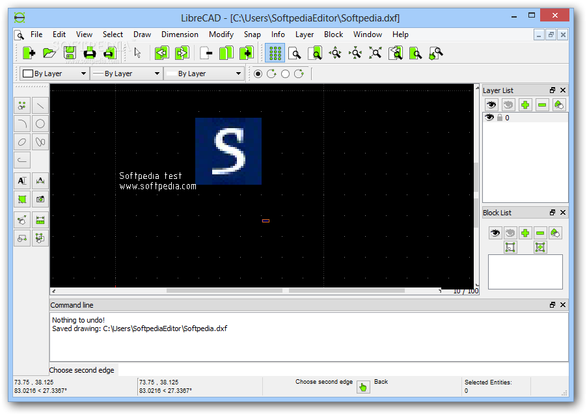Open points tool in left toolbox
The image size is (587, 415).
coord(22,106)
